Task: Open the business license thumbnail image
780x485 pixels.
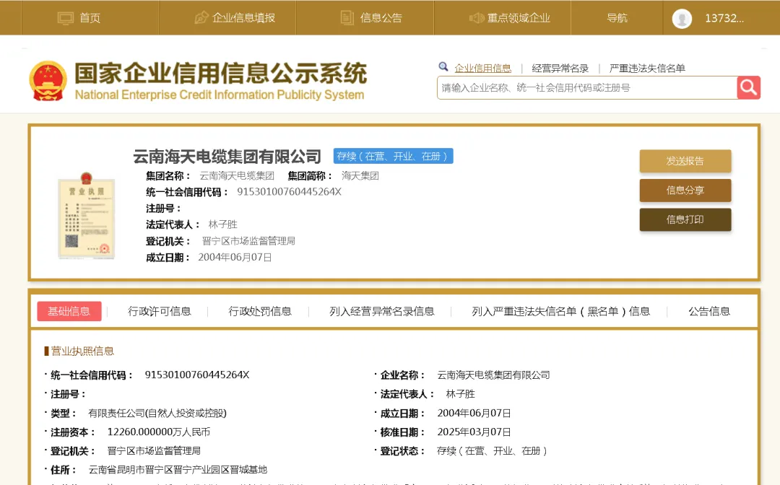Action: (86, 216)
